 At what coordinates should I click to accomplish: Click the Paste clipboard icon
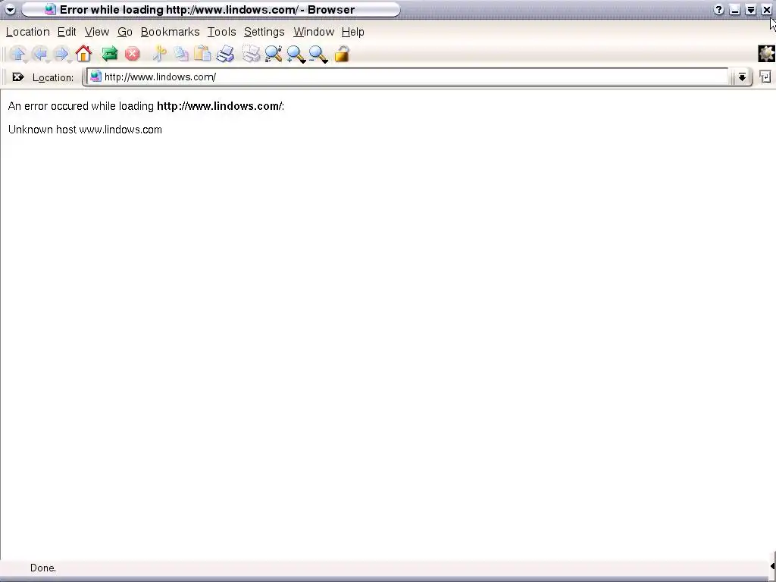point(202,54)
